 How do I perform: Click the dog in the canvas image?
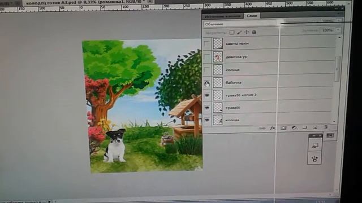[x=115, y=145]
